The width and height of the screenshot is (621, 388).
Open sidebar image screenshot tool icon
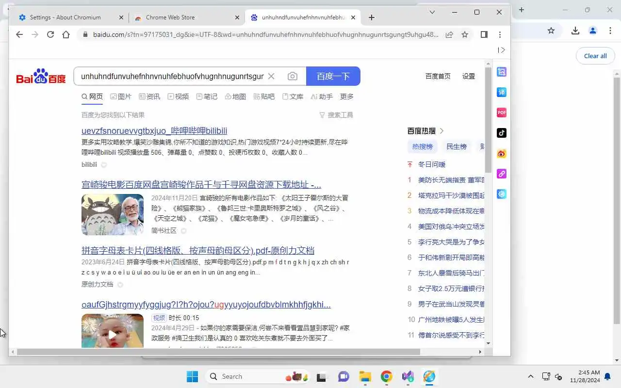pyautogui.click(x=502, y=72)
